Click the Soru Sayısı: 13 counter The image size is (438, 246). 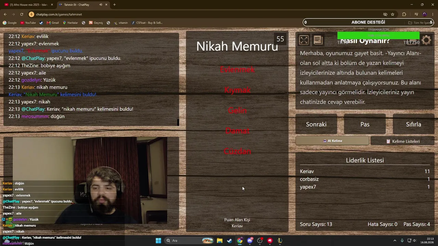click(316, 224)
